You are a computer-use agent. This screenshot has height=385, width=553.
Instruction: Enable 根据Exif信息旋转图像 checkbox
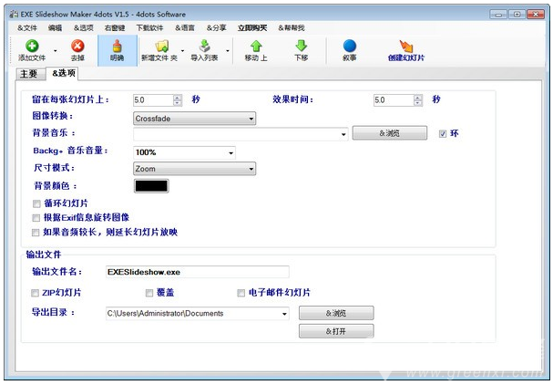[36, 218]
